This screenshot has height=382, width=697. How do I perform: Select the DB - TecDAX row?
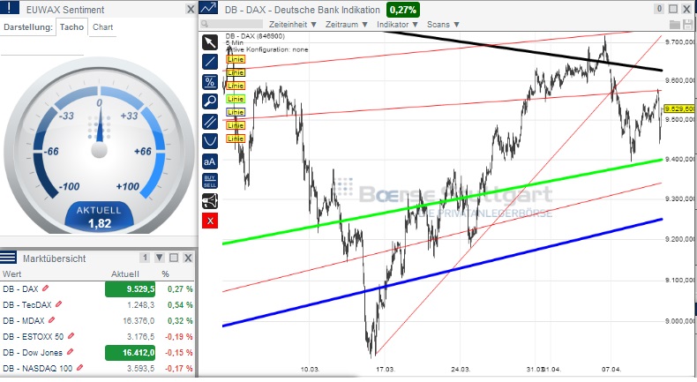97,304
